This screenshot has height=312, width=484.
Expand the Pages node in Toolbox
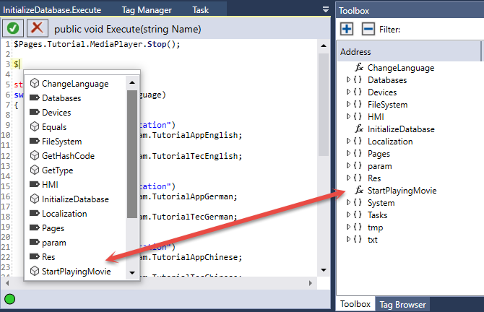click(x=349, y=154)
